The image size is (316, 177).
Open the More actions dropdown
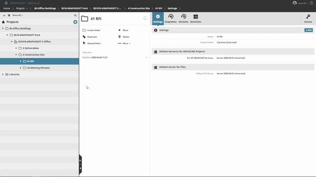point(124,43)
